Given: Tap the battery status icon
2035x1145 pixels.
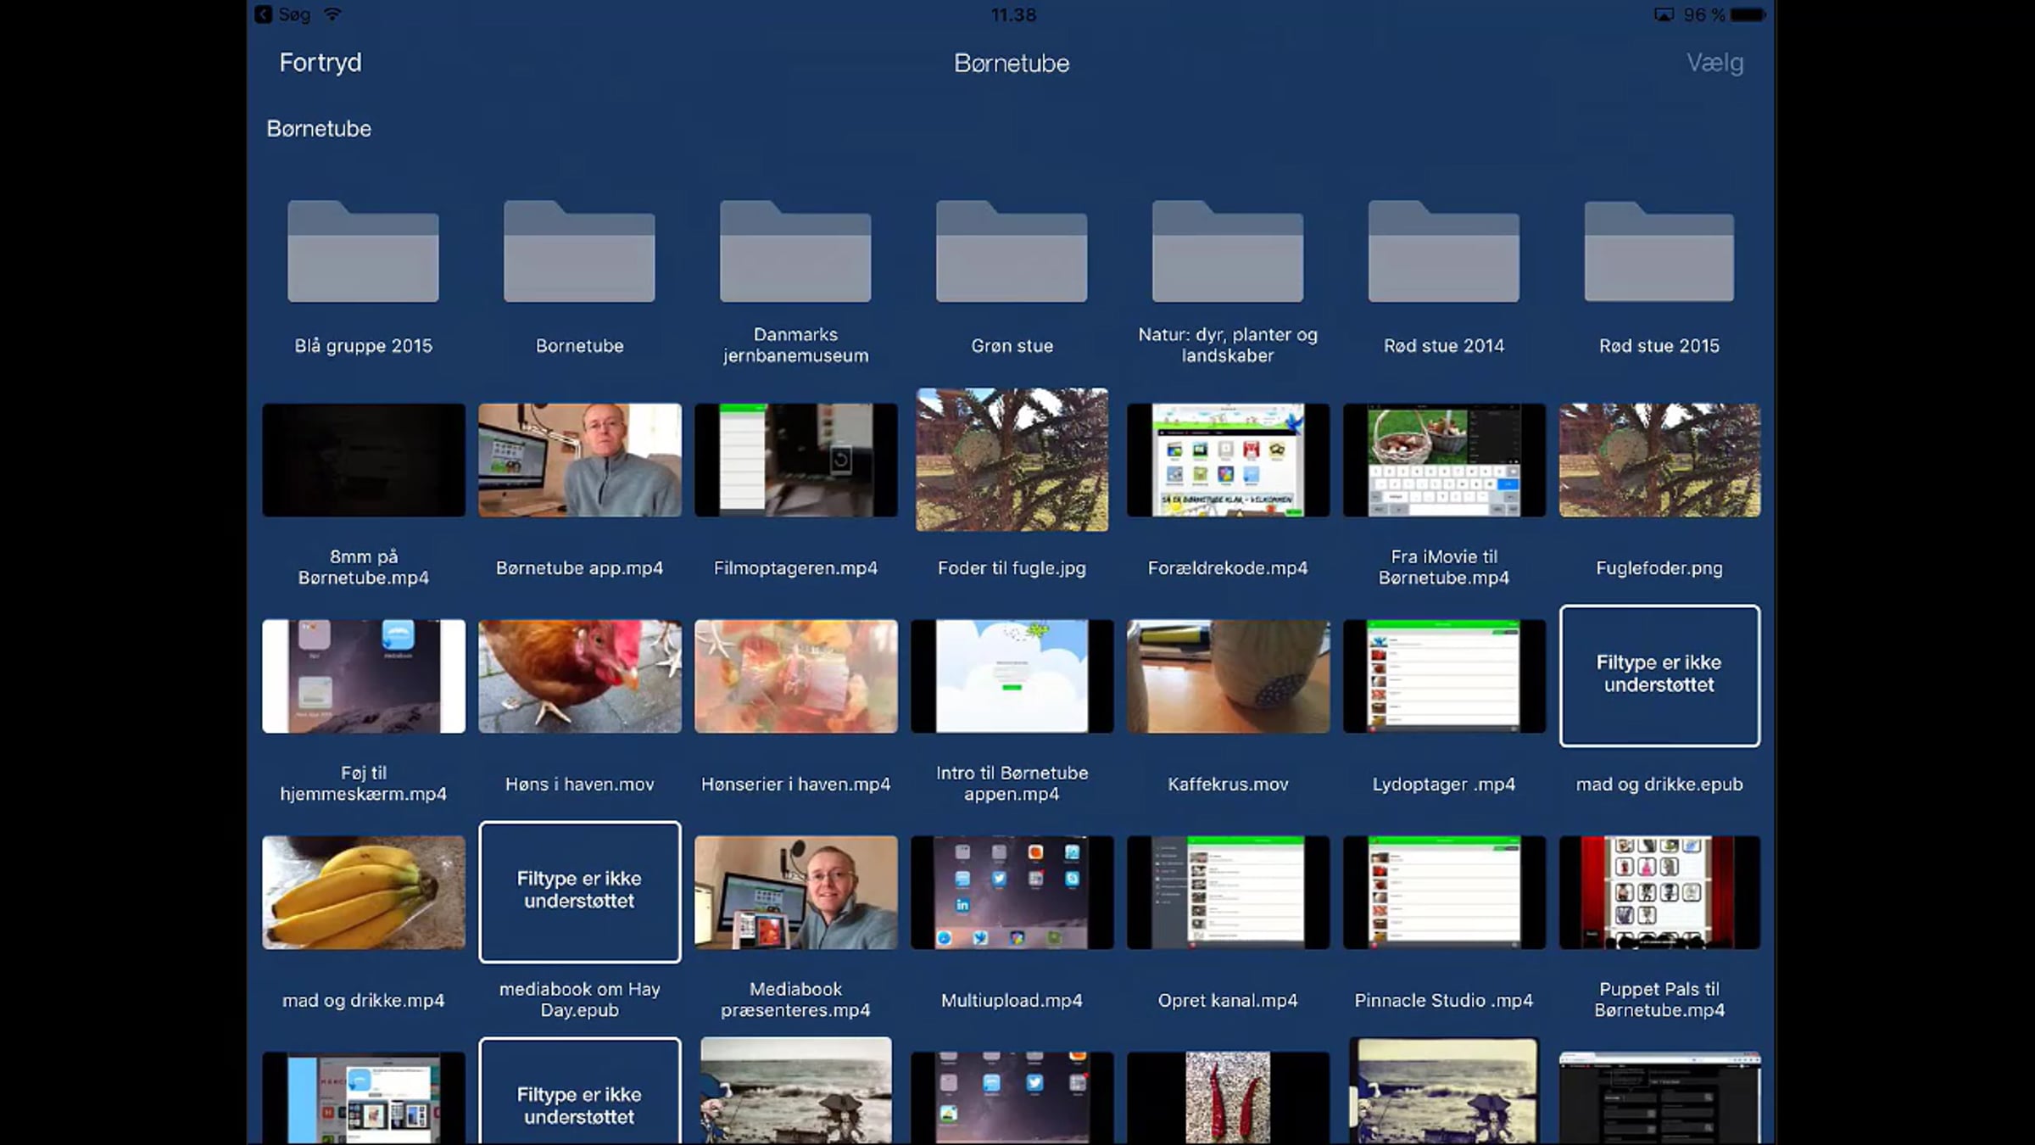Looking at the screenshot, I should pyautogui.click(x=1748, y=14).
